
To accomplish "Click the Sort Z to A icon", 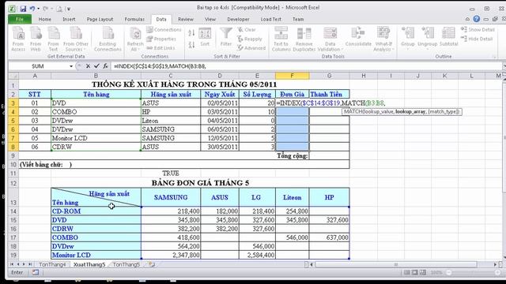I will pos(191,45).
